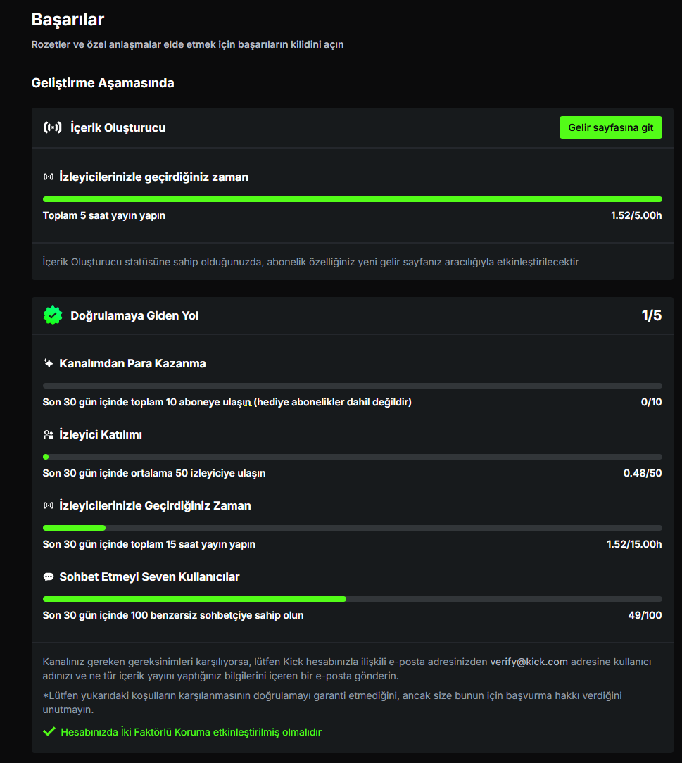Screen dimensions: 682x763
Task: Open the verify@kick.com email link
Action: 529,662
